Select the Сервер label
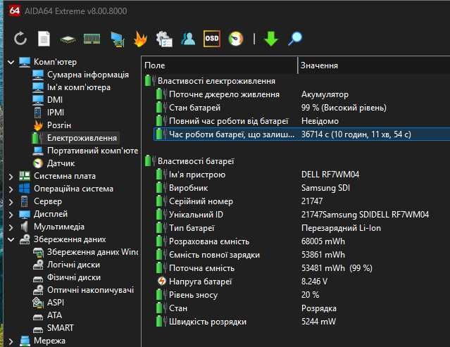450x347 pixels. [x=48, y=201]
